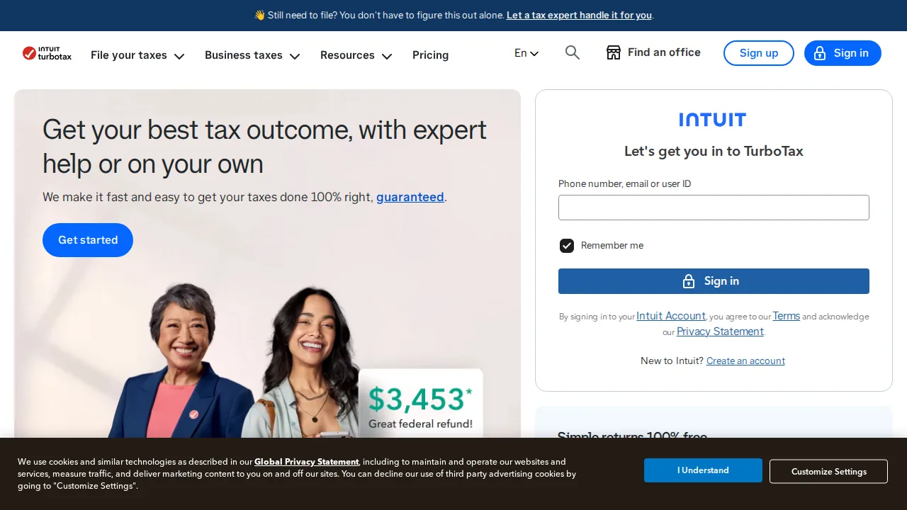Open the Intuit Account link

pyautogui.click(x=671, y=316)
